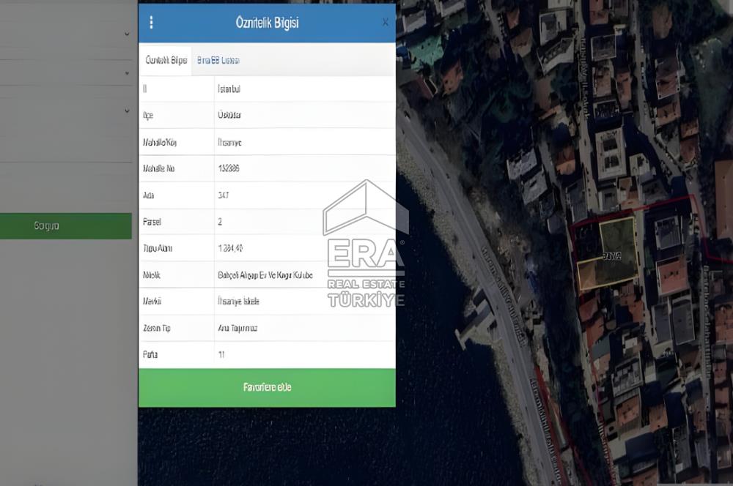
Task: Expand the top dropdown in the left panel
Action: pyautogui.click(x=127, y=34)
